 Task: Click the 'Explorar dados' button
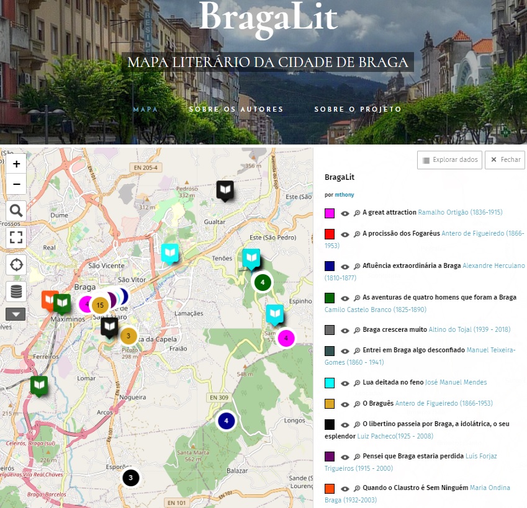click(450, 160)
